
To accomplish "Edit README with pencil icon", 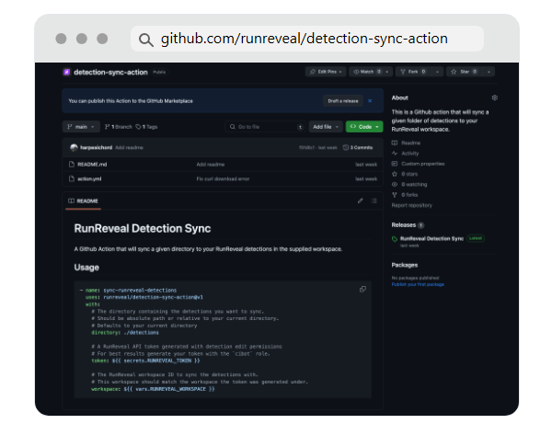I will click(x=360, y=201).
